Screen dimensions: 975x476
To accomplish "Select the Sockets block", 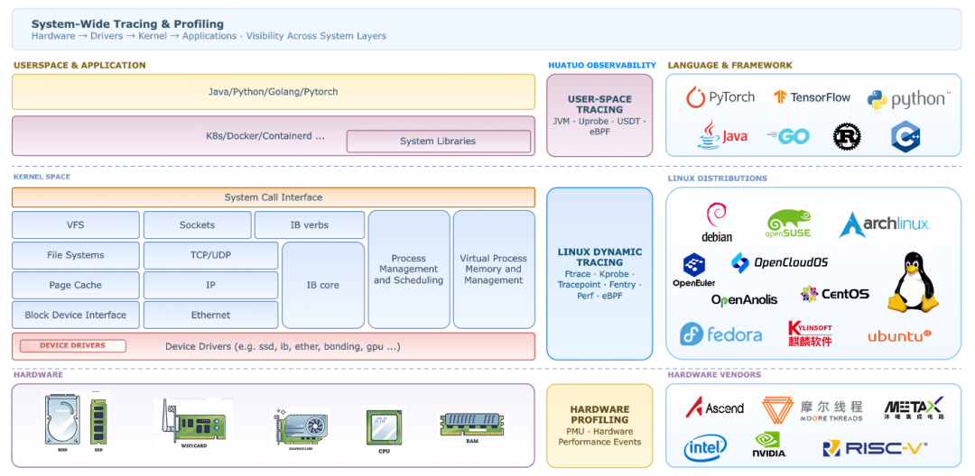I will click(x=197, y=224).
